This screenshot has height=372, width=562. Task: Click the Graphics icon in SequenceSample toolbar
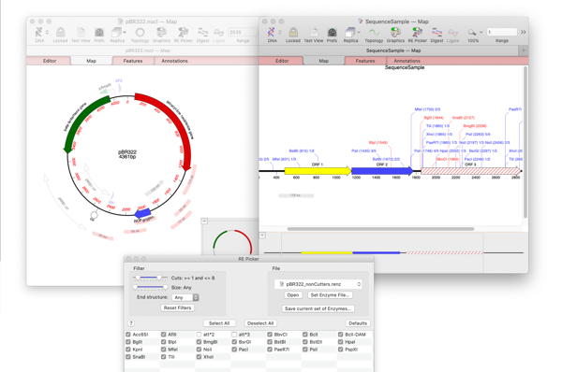click(x=395, y=33)
